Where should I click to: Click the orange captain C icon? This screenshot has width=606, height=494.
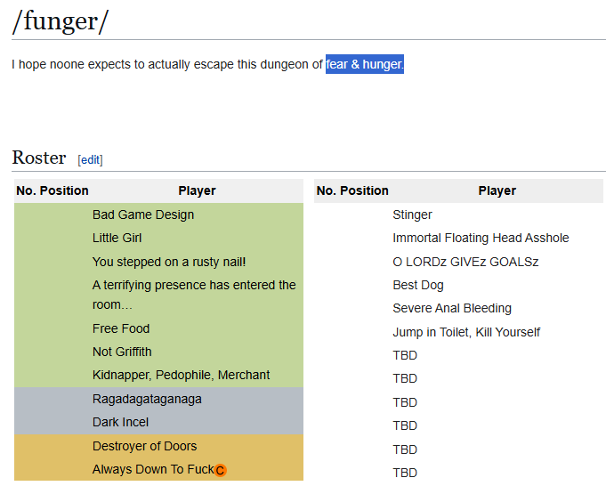pos(220,470)
